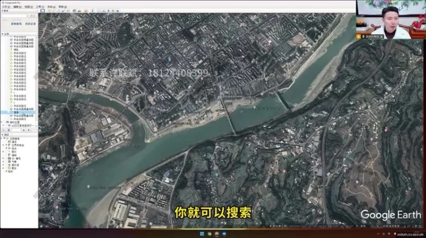426x238 pixels.
Task: Click the search magnifier icon under places list
Action: pos(4,130)
